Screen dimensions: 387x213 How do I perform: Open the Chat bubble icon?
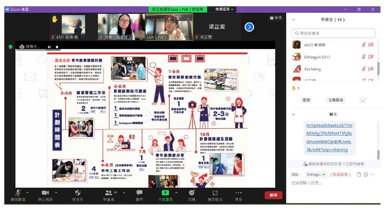139,192
